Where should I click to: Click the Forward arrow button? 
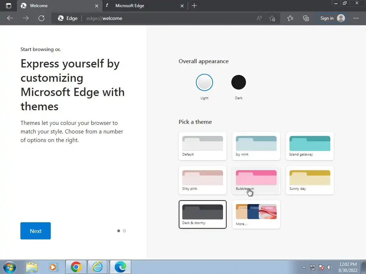point(26,18)
